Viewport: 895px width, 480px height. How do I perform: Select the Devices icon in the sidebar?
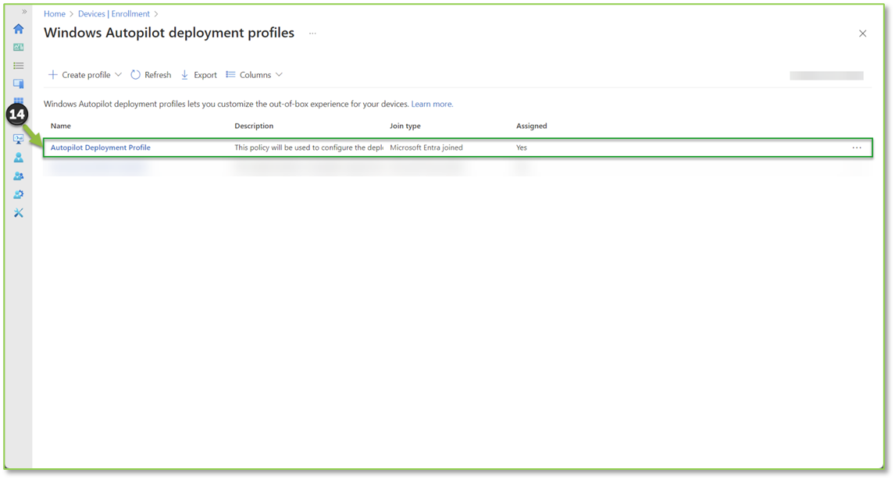[x=18, y=83]
